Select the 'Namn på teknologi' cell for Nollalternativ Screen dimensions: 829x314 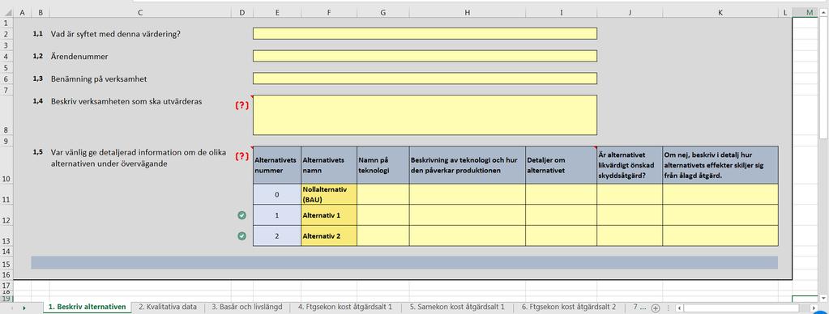(382, 194)
